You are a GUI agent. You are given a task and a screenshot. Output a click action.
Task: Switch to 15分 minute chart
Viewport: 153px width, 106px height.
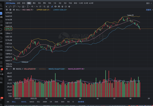[70, 3]
